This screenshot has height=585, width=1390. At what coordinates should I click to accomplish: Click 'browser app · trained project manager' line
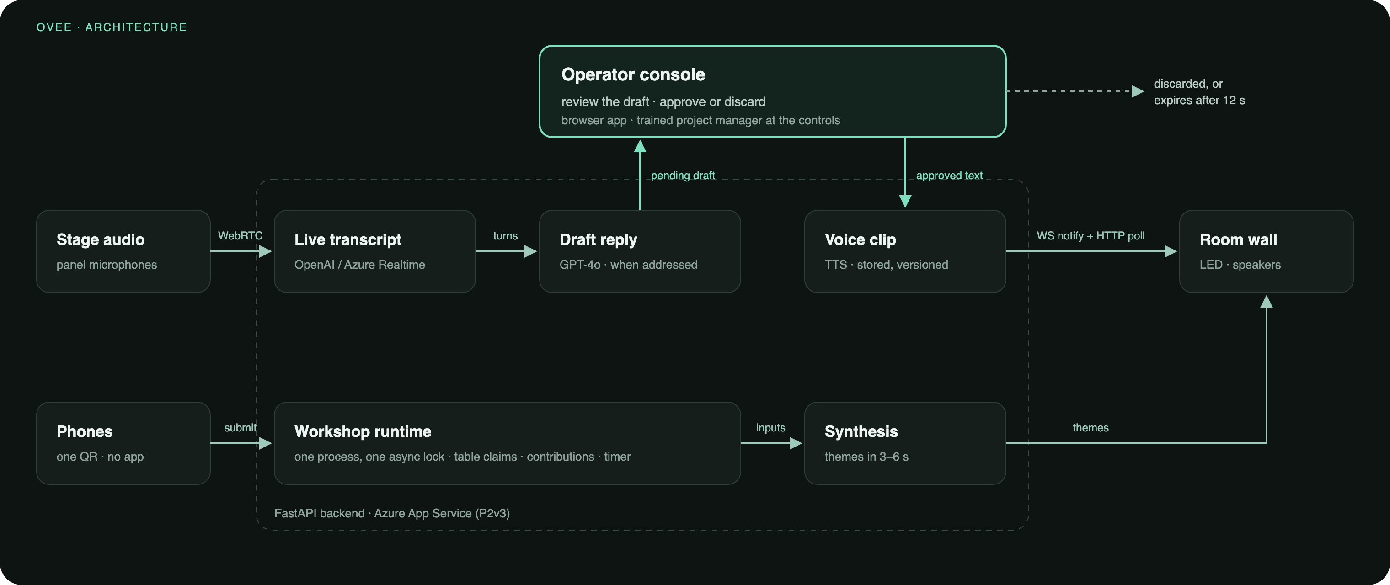pos(700,120)
